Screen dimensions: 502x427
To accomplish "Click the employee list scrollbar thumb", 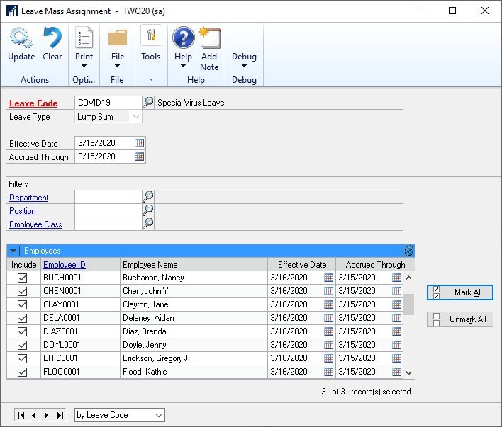I will (408, 304).
